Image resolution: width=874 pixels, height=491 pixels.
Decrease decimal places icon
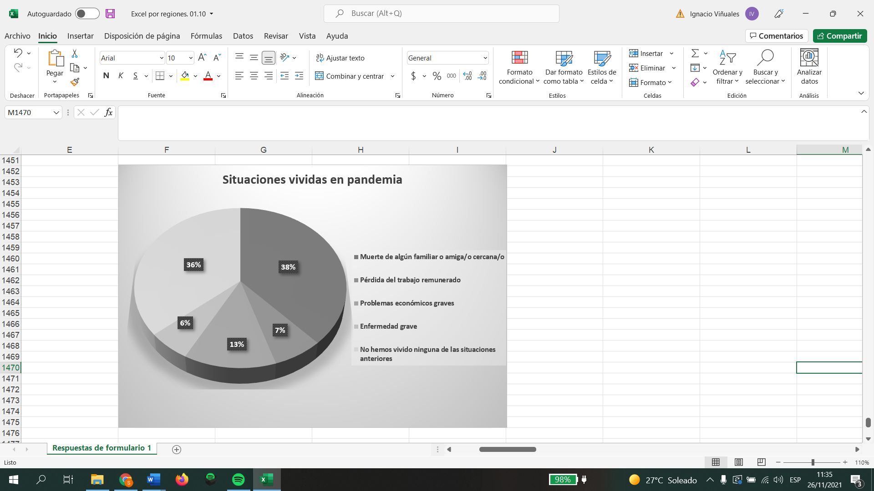coord(483,76)
